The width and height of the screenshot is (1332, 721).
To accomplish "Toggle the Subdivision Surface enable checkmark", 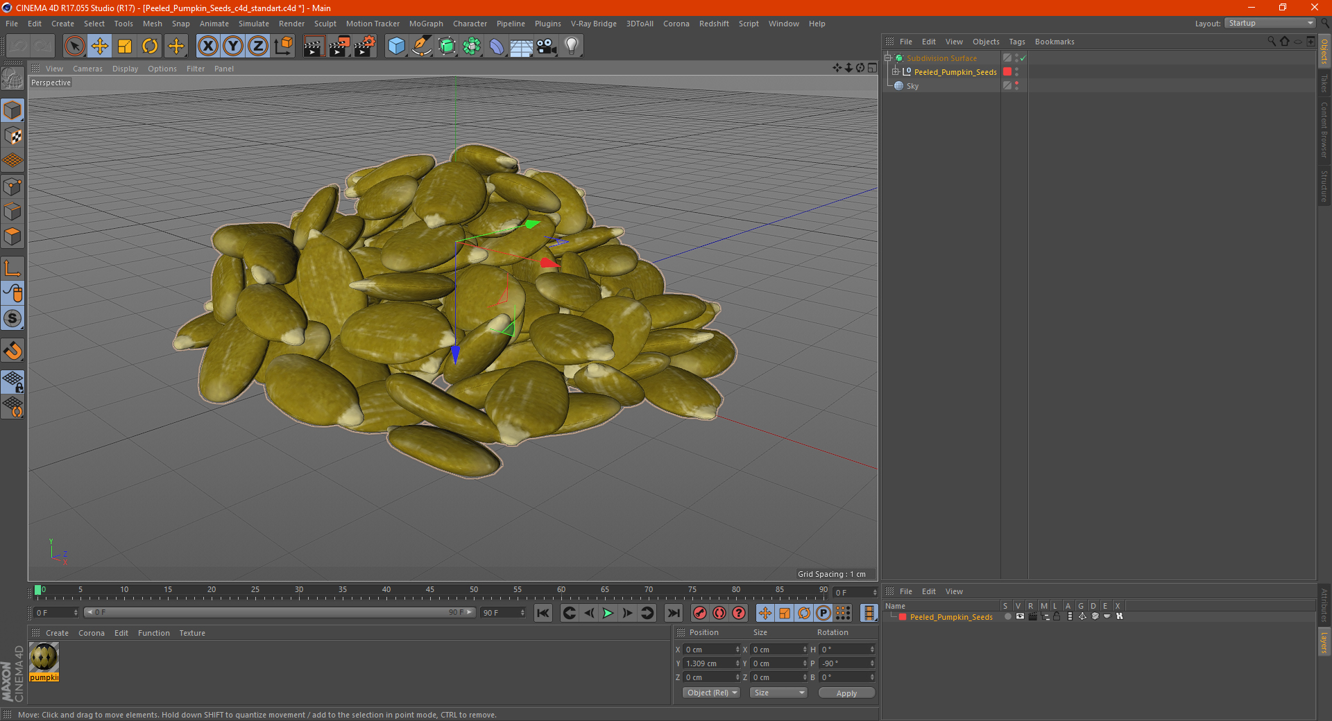I will pyautogui.click(x=1023, y=58).
